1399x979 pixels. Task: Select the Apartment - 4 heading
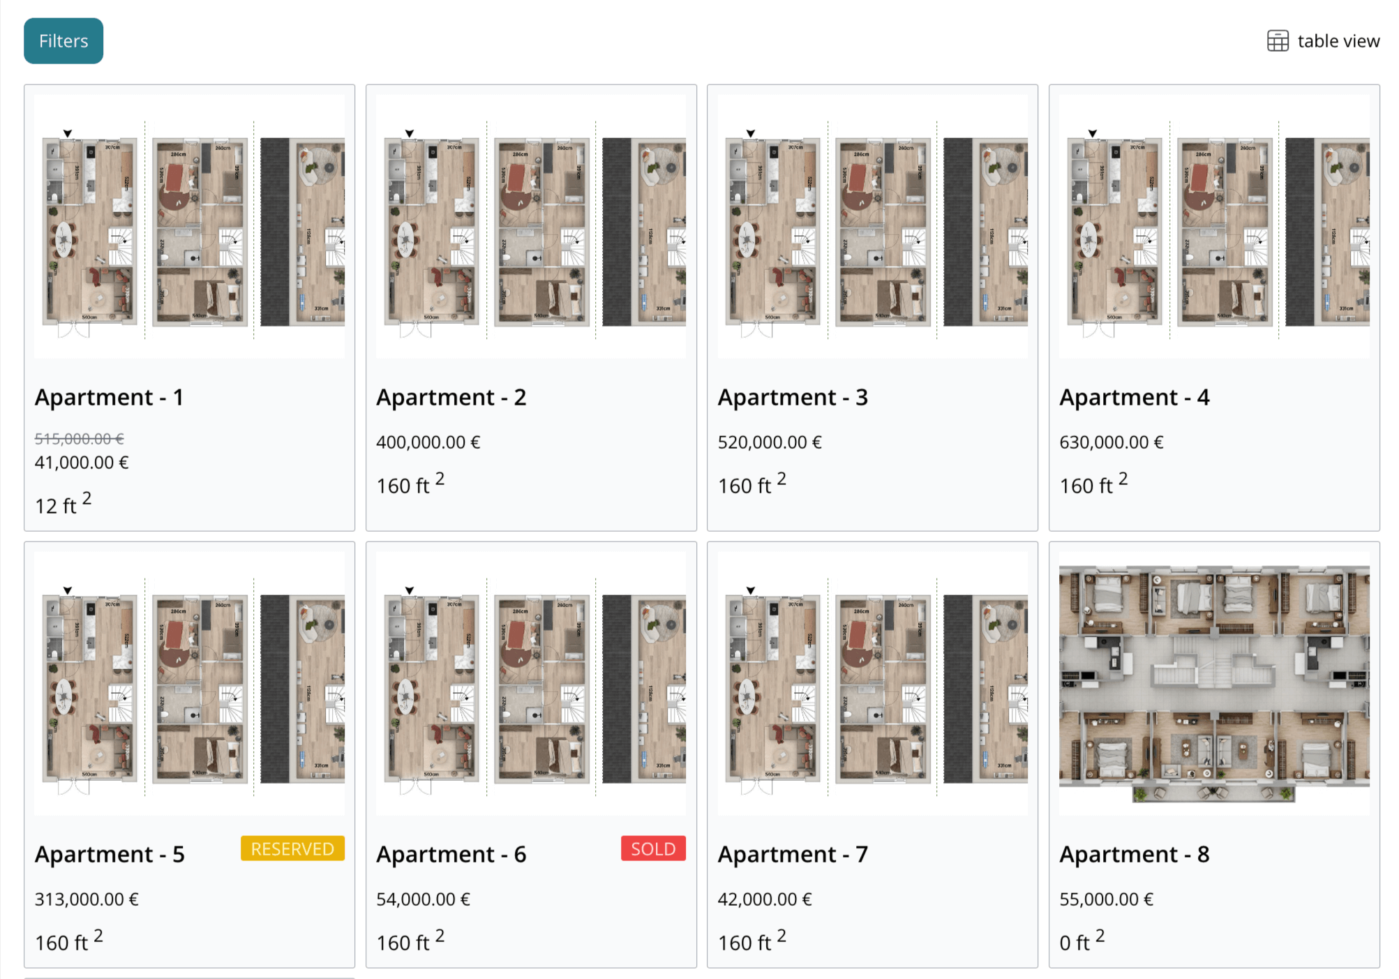1134,397
